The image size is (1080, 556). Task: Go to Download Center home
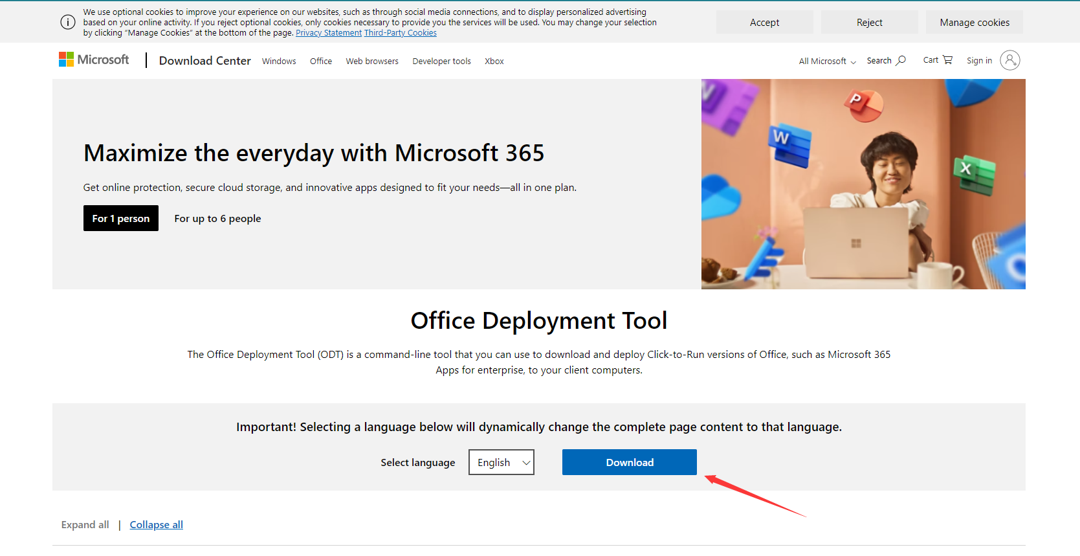pos(204,60)
